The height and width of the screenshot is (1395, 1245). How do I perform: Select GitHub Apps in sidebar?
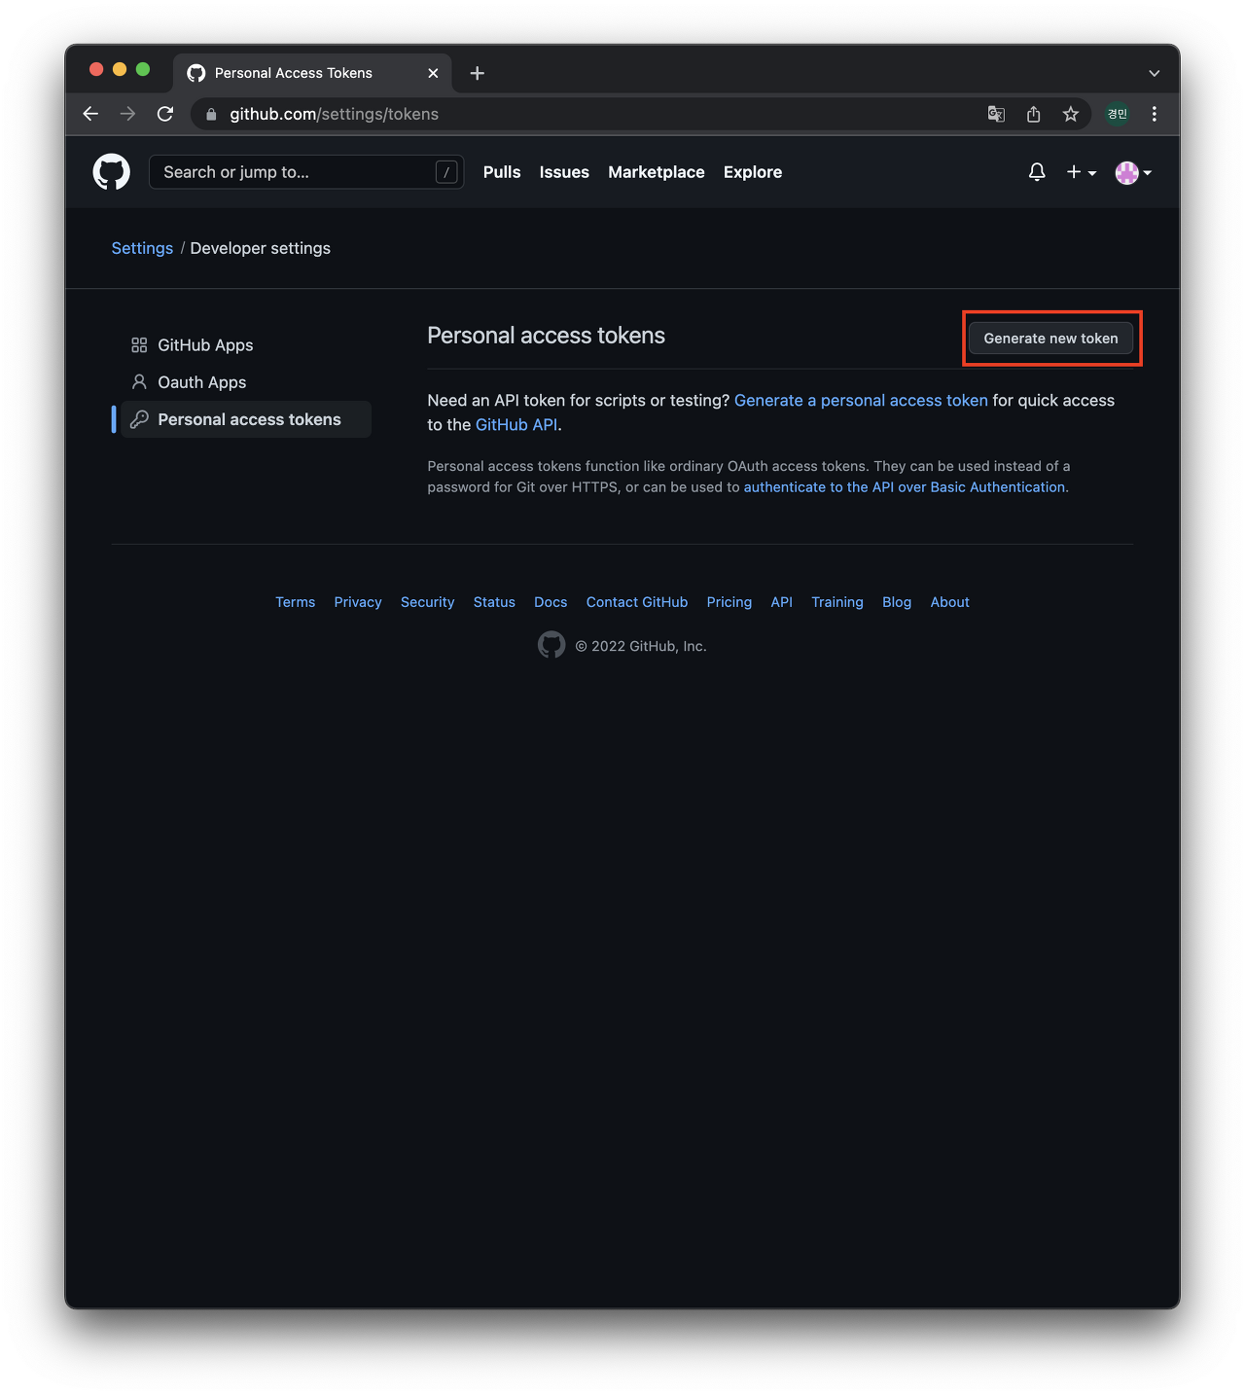click(x=246, y=345)
